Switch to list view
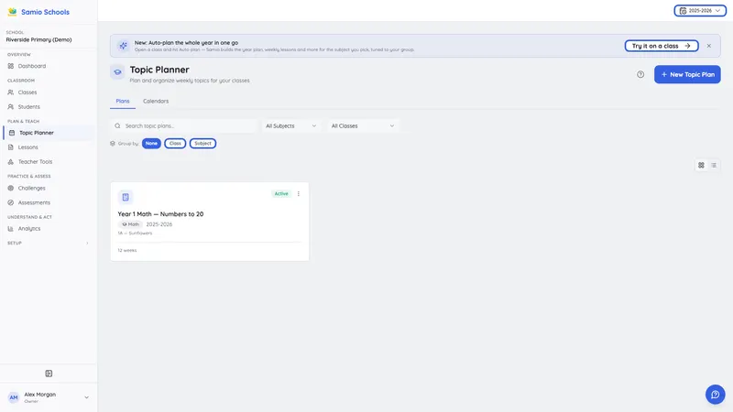 point(714,166)
